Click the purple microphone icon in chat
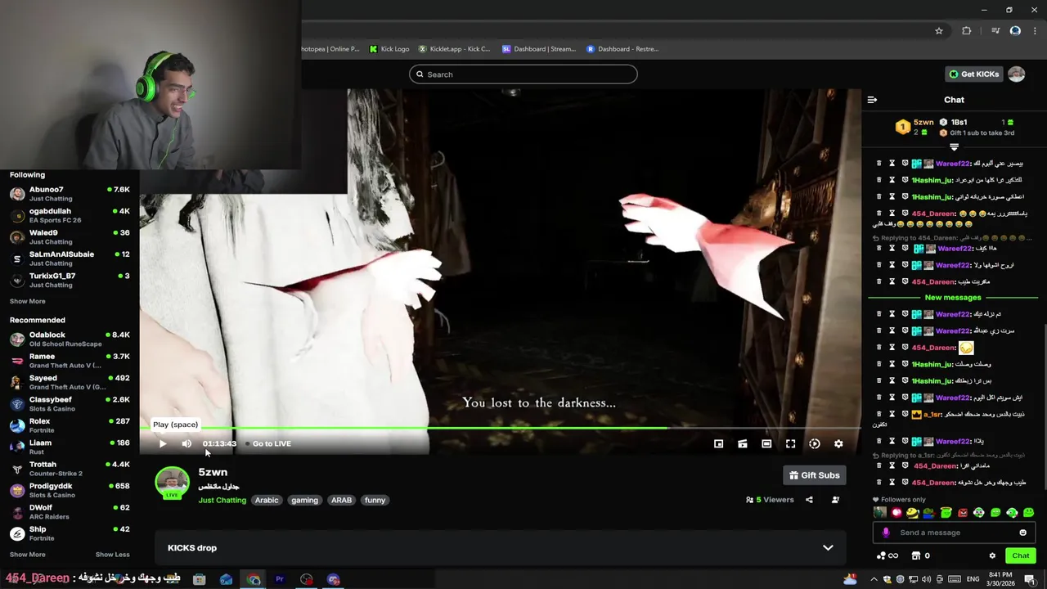This screenshot has width=1047, height=589. [886, 533]
